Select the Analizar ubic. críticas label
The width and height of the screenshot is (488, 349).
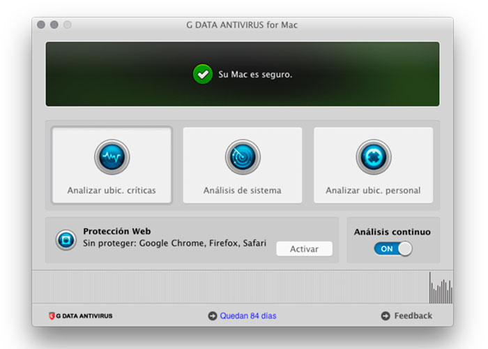coord(112,191)
